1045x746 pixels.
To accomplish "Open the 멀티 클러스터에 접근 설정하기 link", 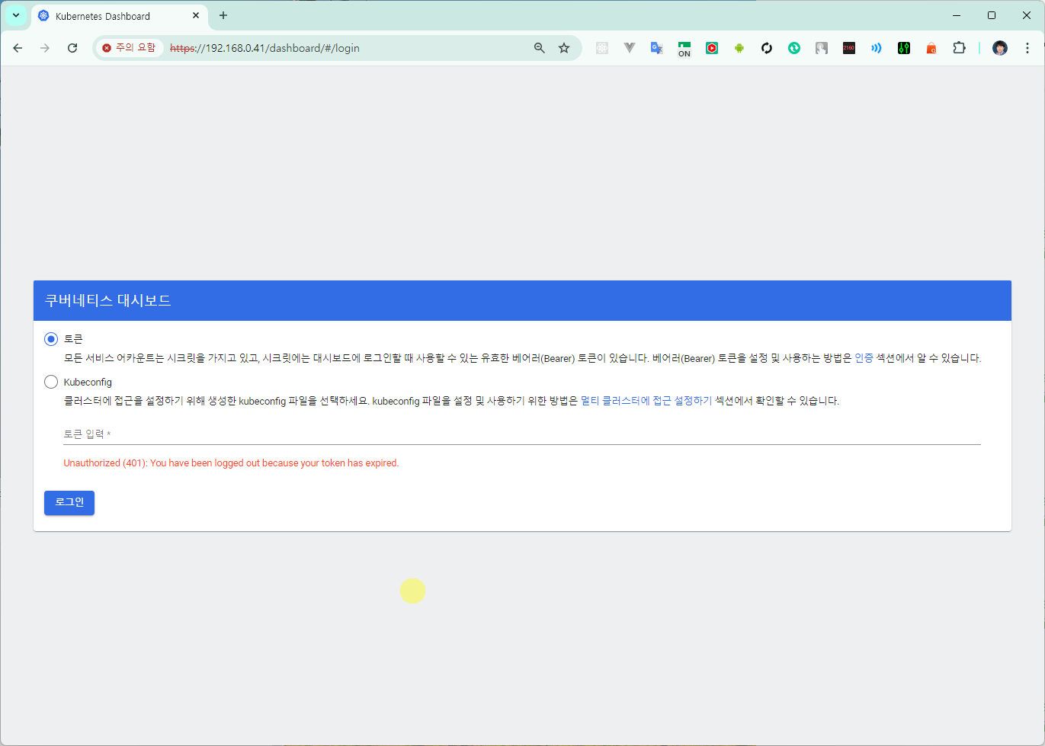I will [x=646, y=401].
